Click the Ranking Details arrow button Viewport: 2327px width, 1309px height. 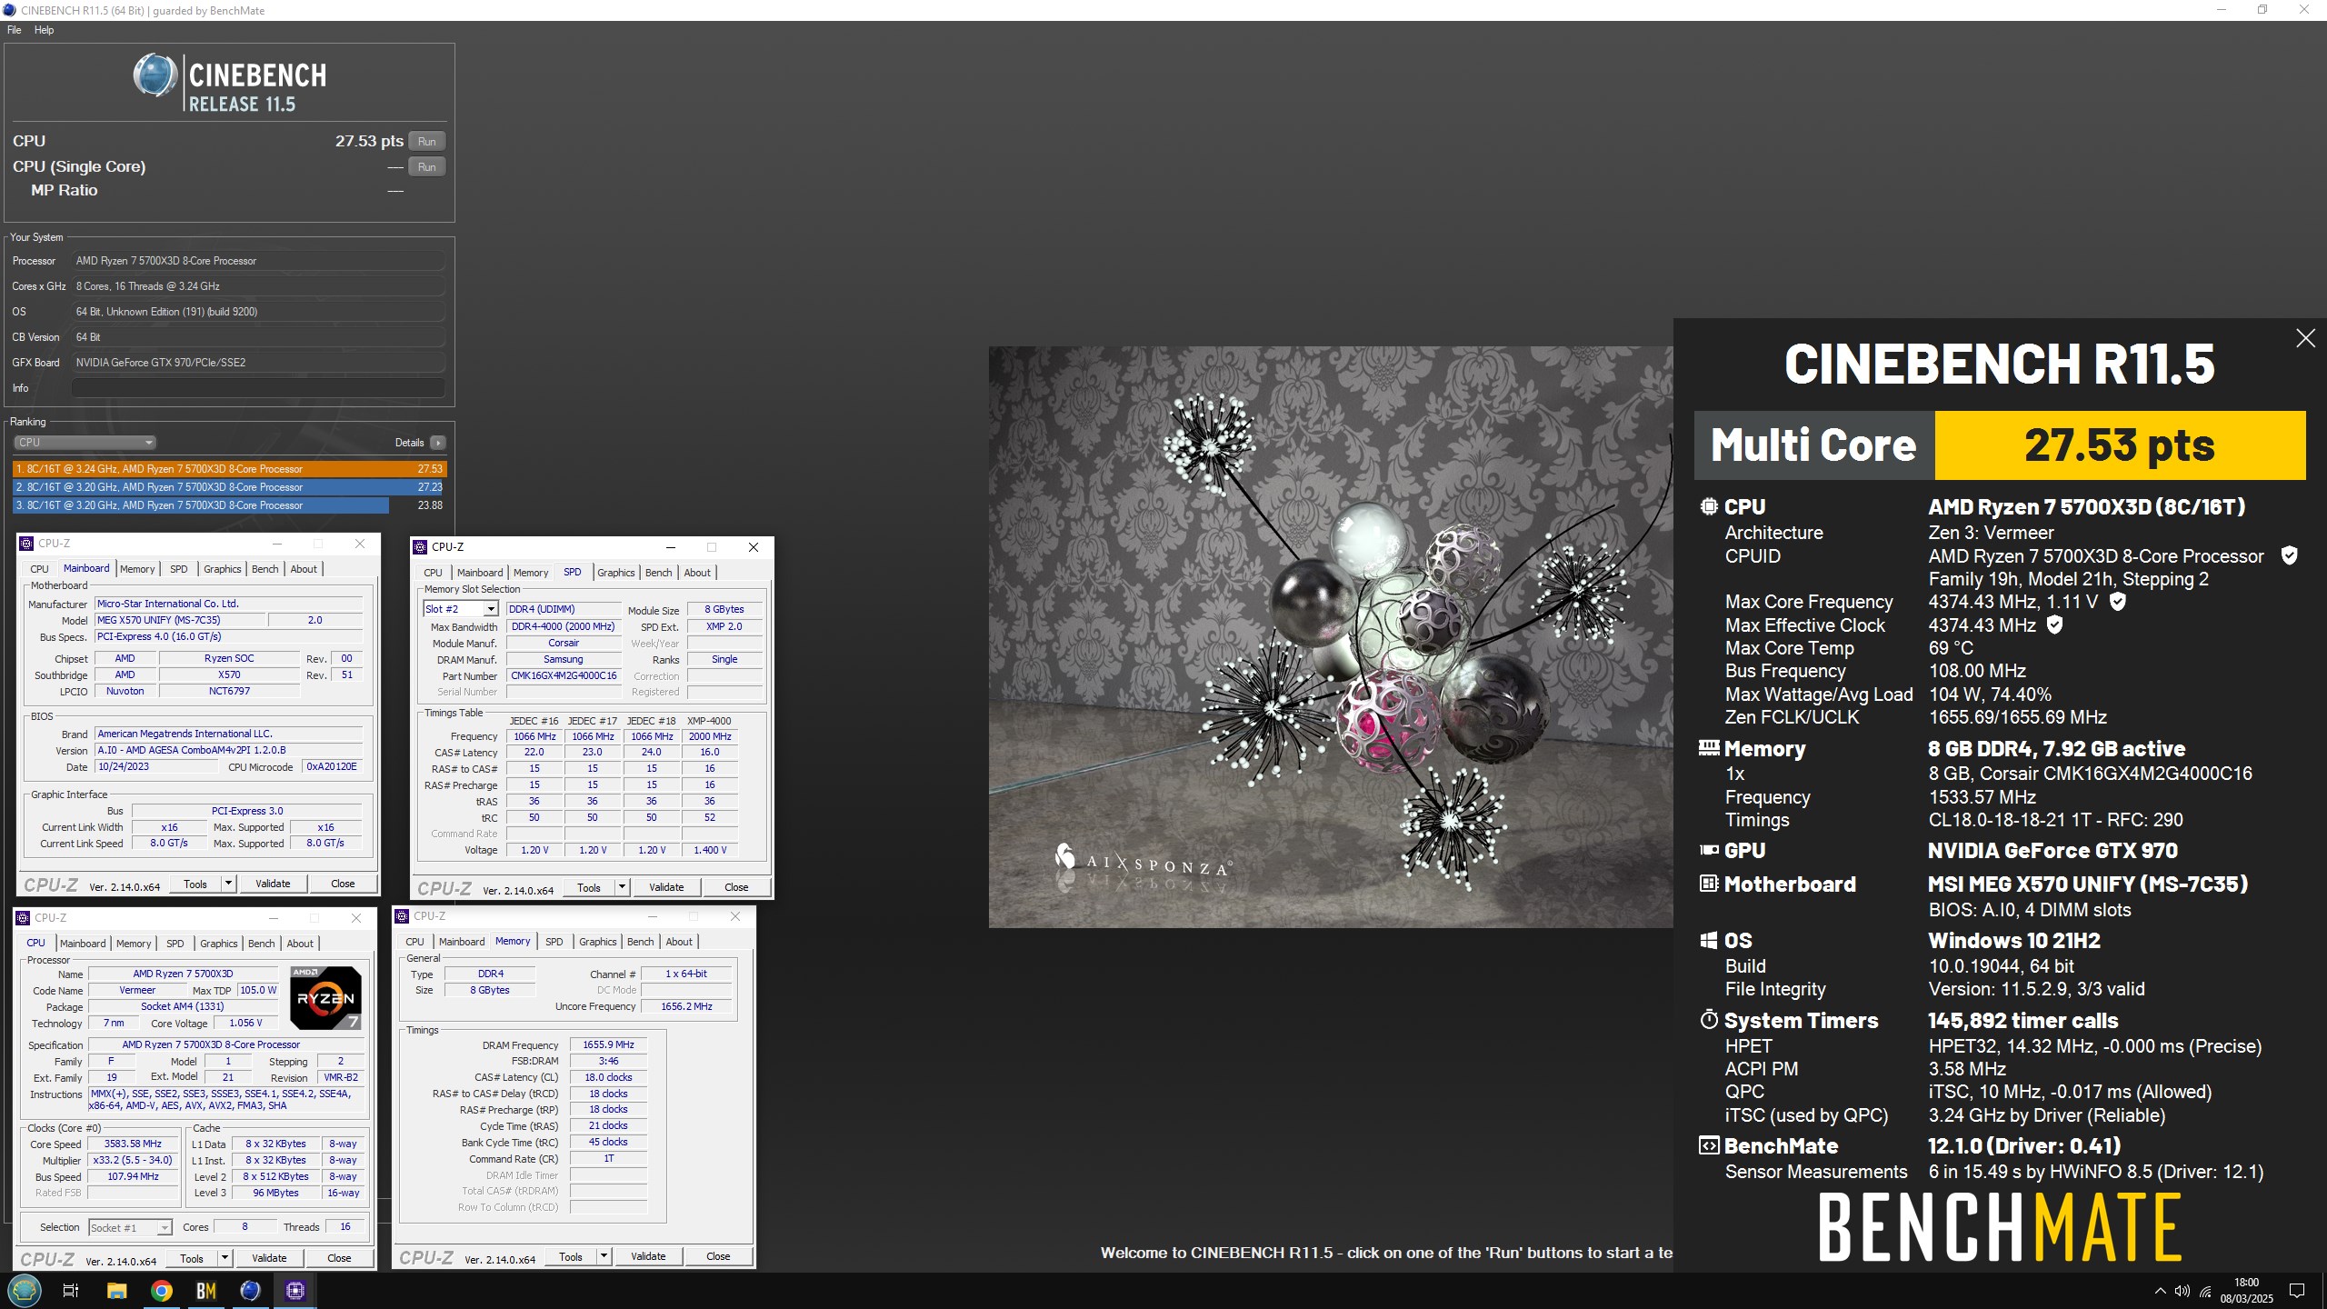pos(438,443)
